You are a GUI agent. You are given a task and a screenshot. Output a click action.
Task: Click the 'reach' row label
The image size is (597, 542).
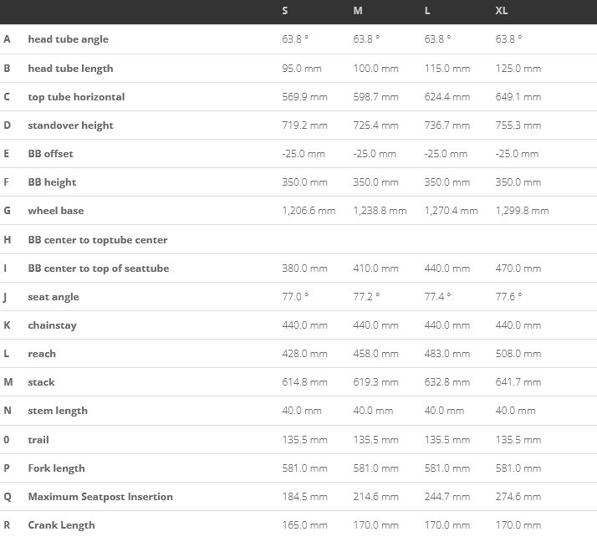coord(42,354)
